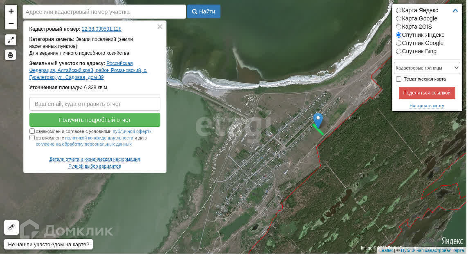Open cadastral number 22:38:030501:128 link
The width and height of the screenshot is (468, 254).
101,29
